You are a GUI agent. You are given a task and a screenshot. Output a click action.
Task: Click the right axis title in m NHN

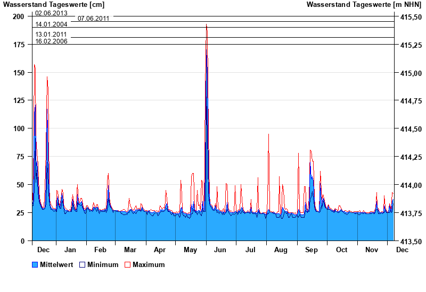pyautogui.click(x=364, y=5)
